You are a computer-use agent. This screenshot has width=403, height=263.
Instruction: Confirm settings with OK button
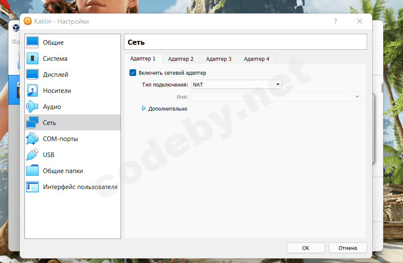pos(306,248)
